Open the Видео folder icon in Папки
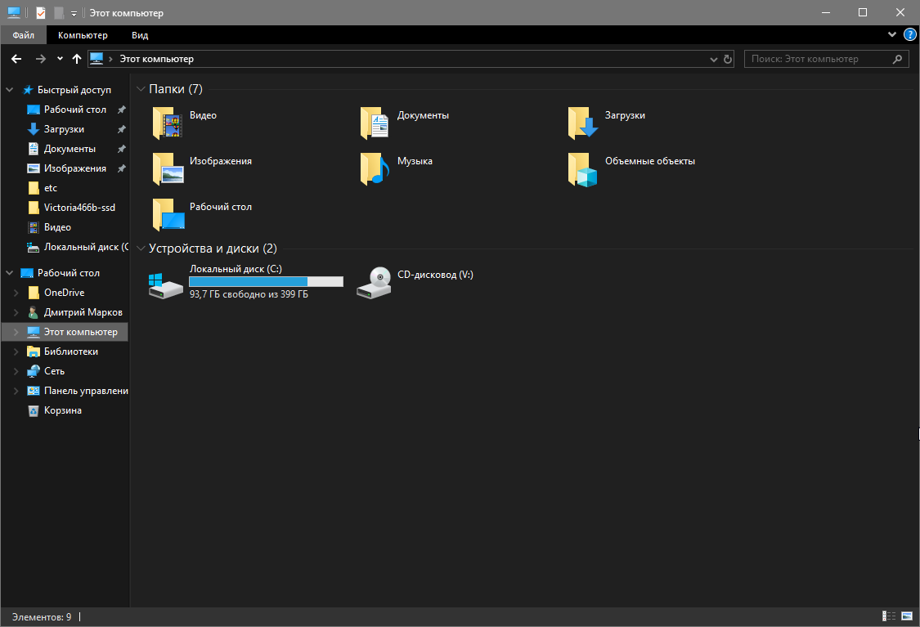Image resolution: width=920 pixels, height=627 pixels. coord(168,123)
